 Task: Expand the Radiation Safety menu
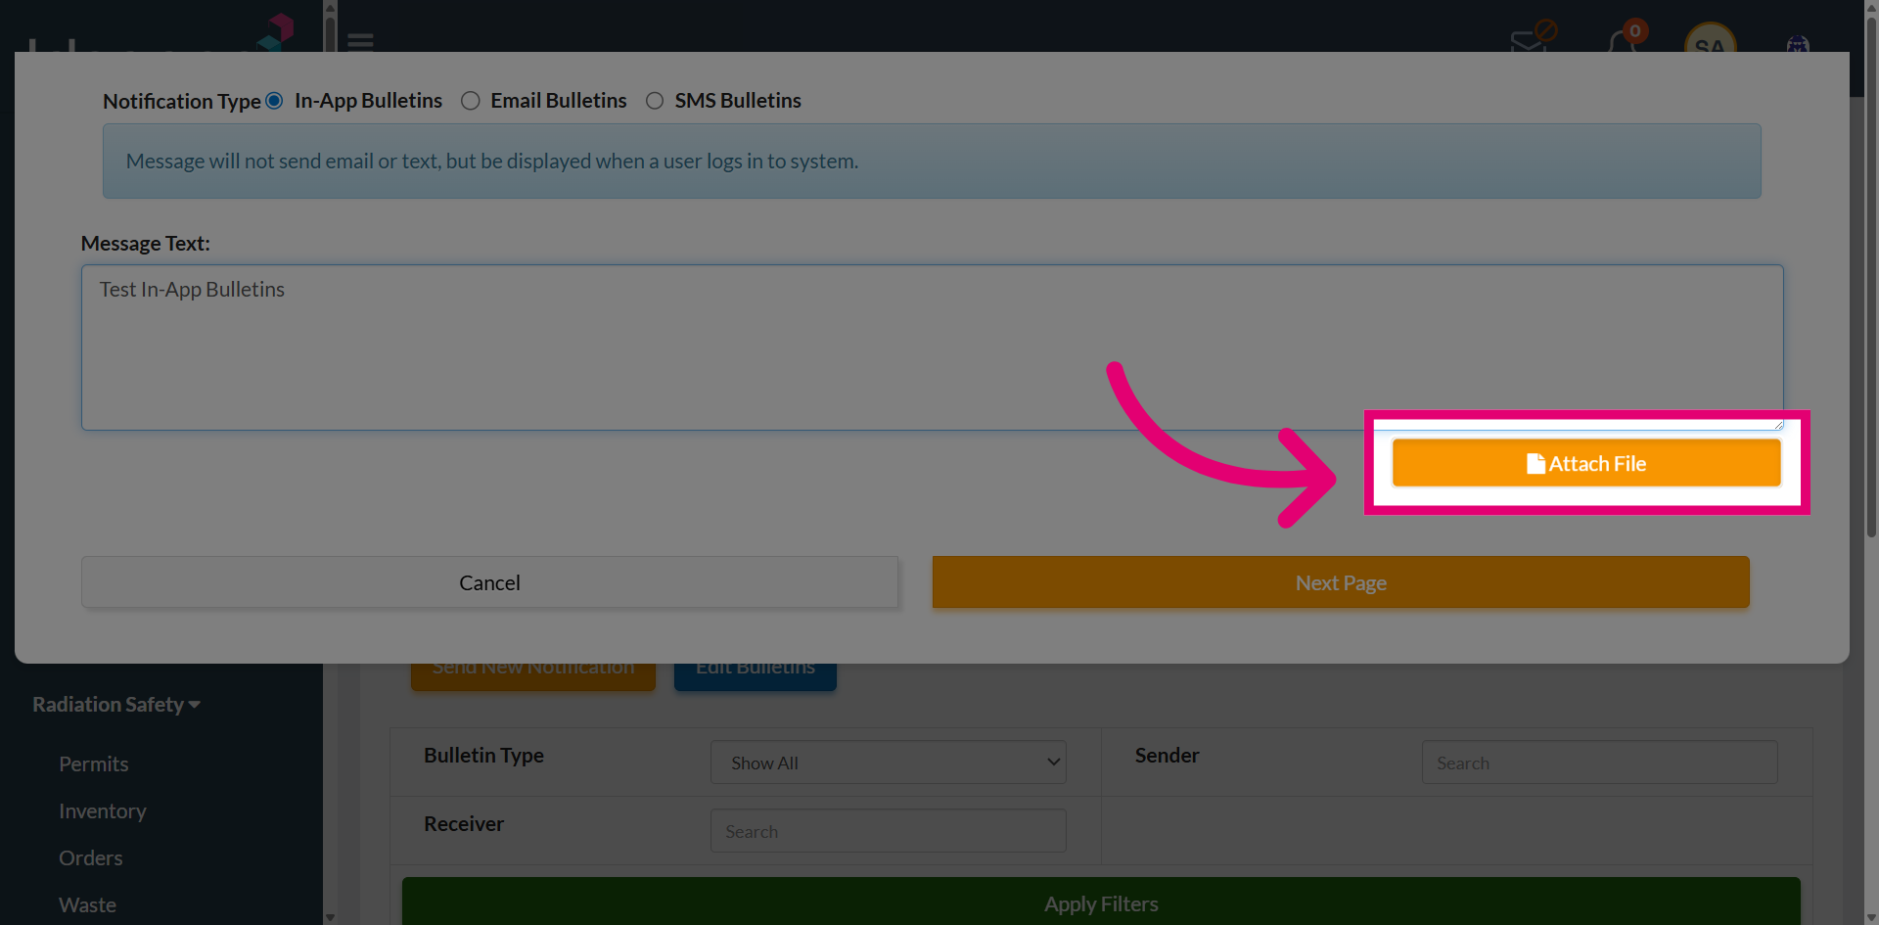click(x=116, y=705)
